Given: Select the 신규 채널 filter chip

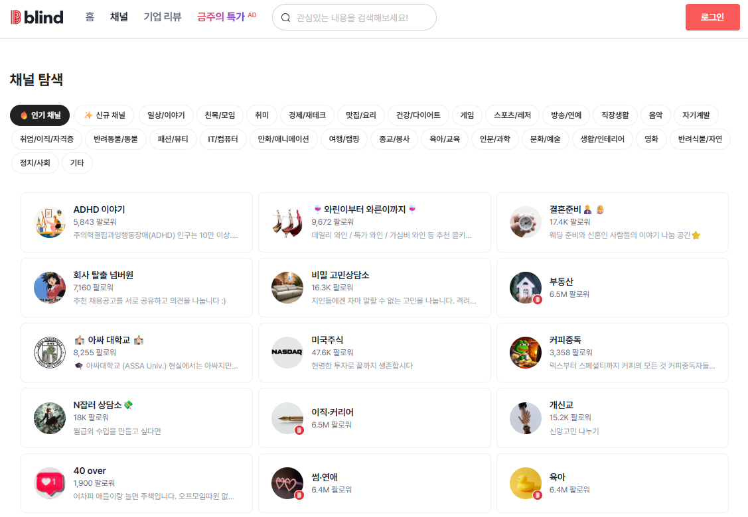Looking at the screenshot, I should click(104, 115).
